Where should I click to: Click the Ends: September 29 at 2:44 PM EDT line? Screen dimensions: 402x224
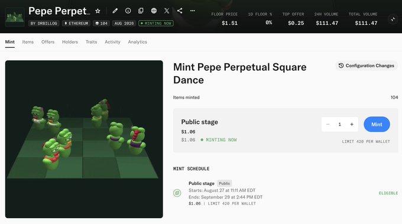pyautogui.click(x=226, y=197)
